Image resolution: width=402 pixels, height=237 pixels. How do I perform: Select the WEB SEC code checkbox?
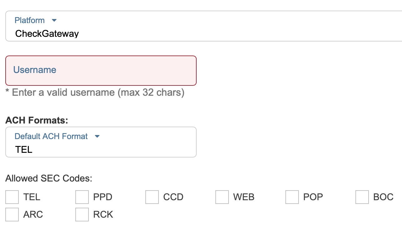222,197
